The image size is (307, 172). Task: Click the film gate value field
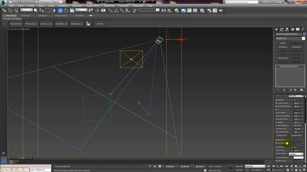[297, 103]
